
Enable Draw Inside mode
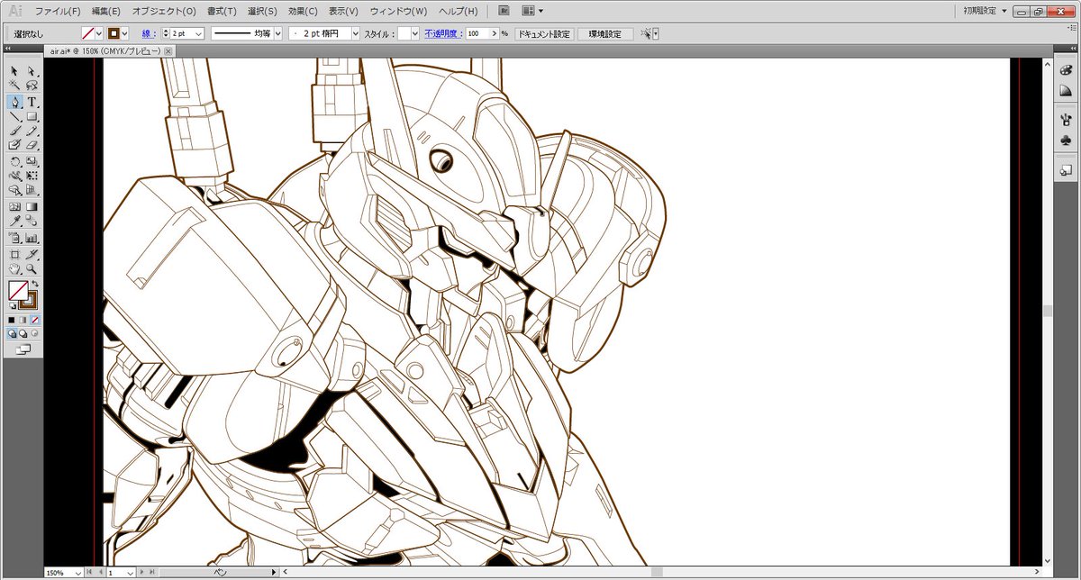click(x=34, y=333)
